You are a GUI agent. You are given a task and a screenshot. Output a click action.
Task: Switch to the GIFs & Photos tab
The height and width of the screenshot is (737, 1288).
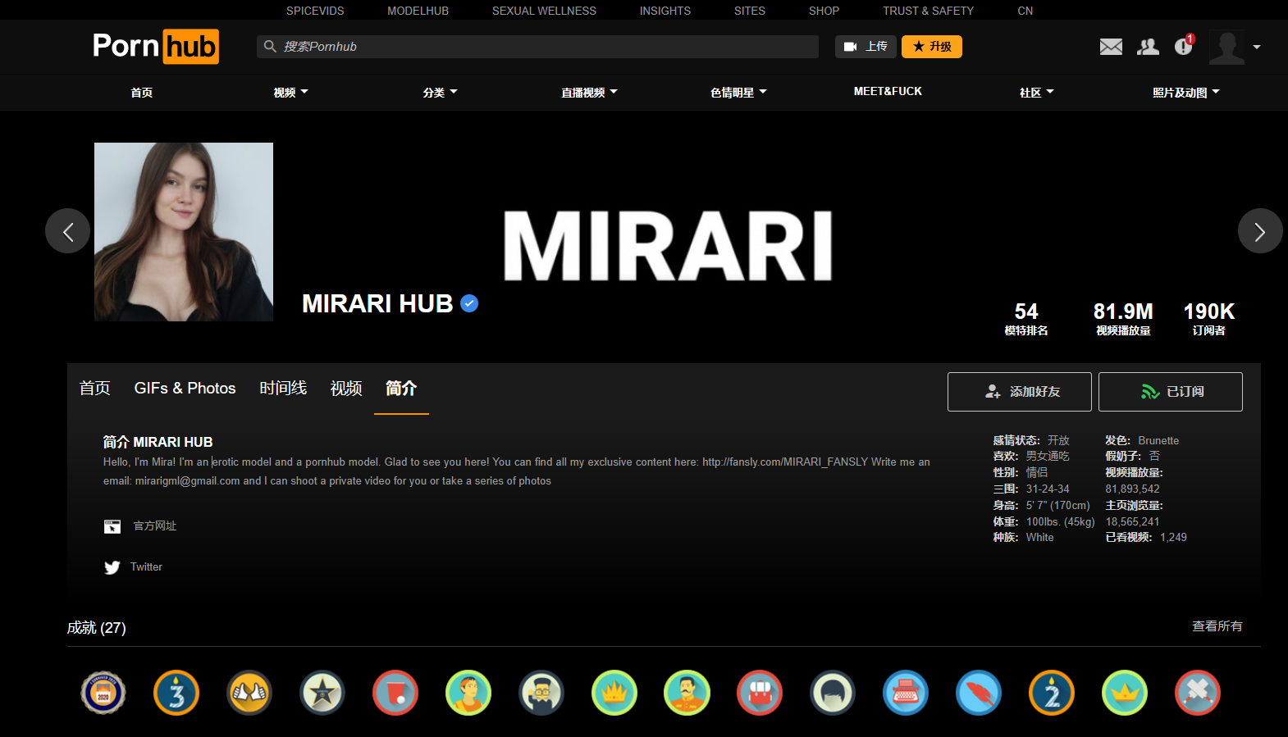185,389
